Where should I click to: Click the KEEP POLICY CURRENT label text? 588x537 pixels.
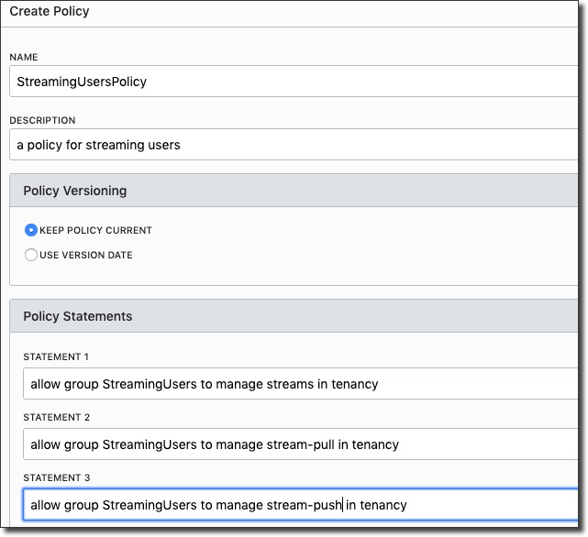95,230
